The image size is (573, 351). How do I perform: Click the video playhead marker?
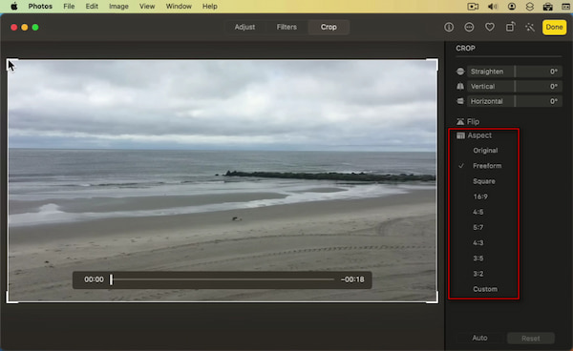pyautogui.click(x=111, y=279)
